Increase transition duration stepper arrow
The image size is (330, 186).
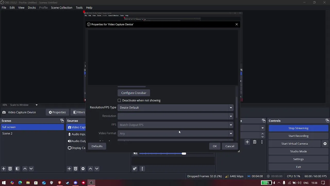[x=262, y=134]
